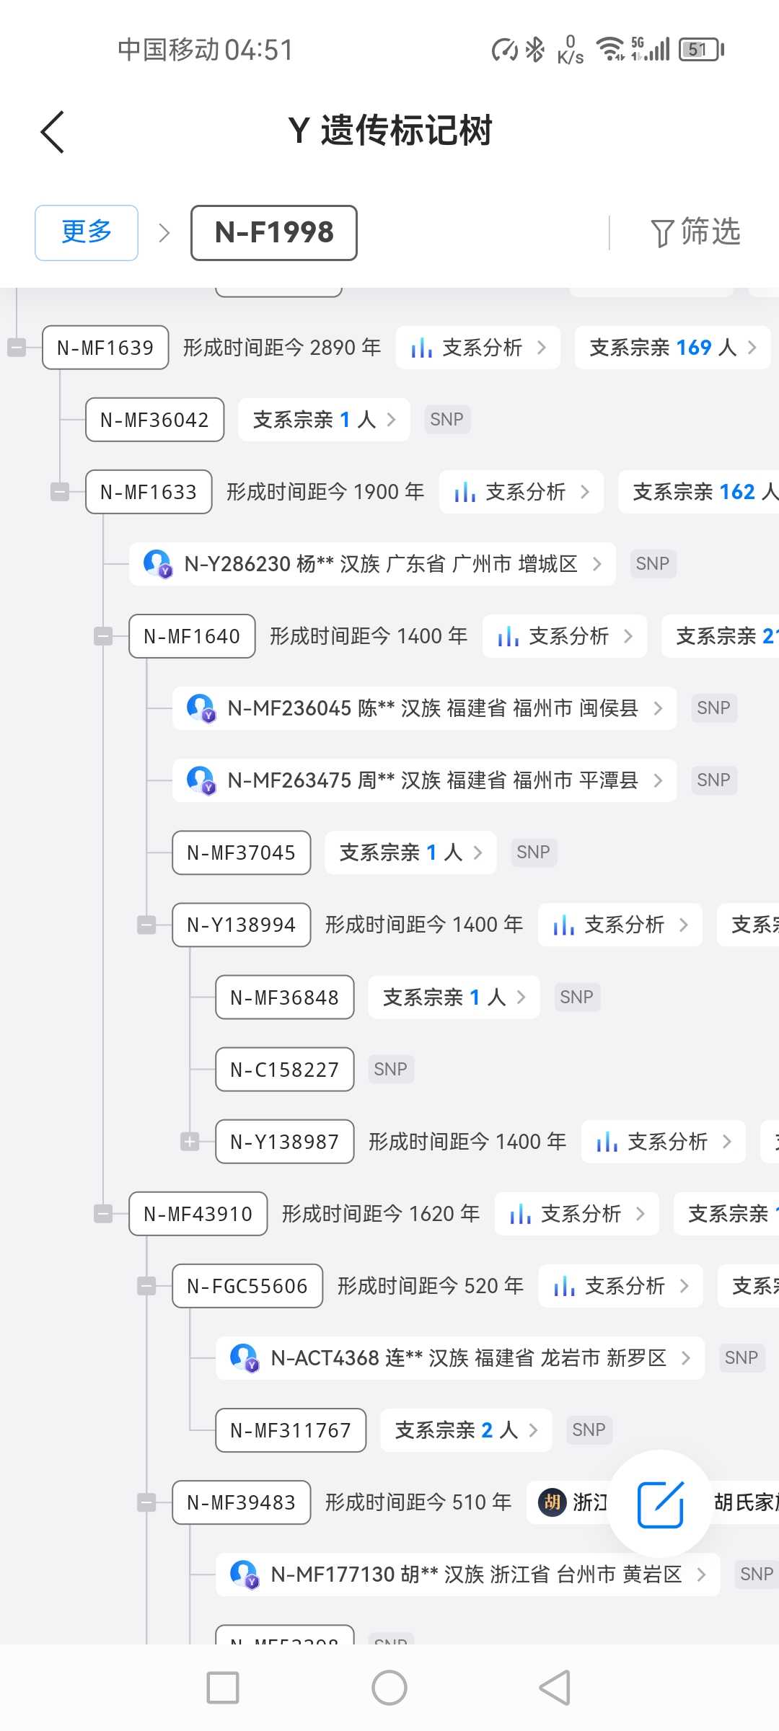Open N-MF263475 周** 福州市 平潭县 entry
Image resolution: width=779 pixels, height=1731 pixels.
pos(424,780)
